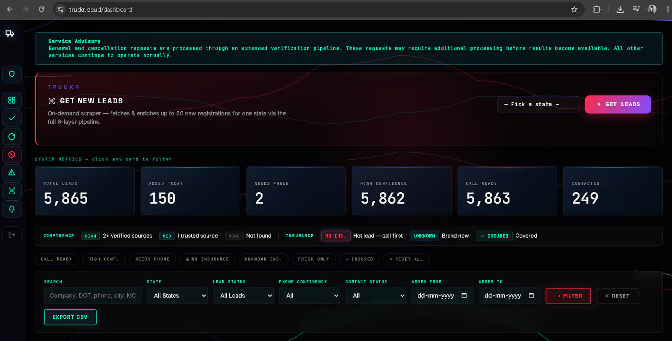The width and height of the screenshot is (672, 341).
Task: Click the logout arrow sidebar icon
Action: [12, 235]
